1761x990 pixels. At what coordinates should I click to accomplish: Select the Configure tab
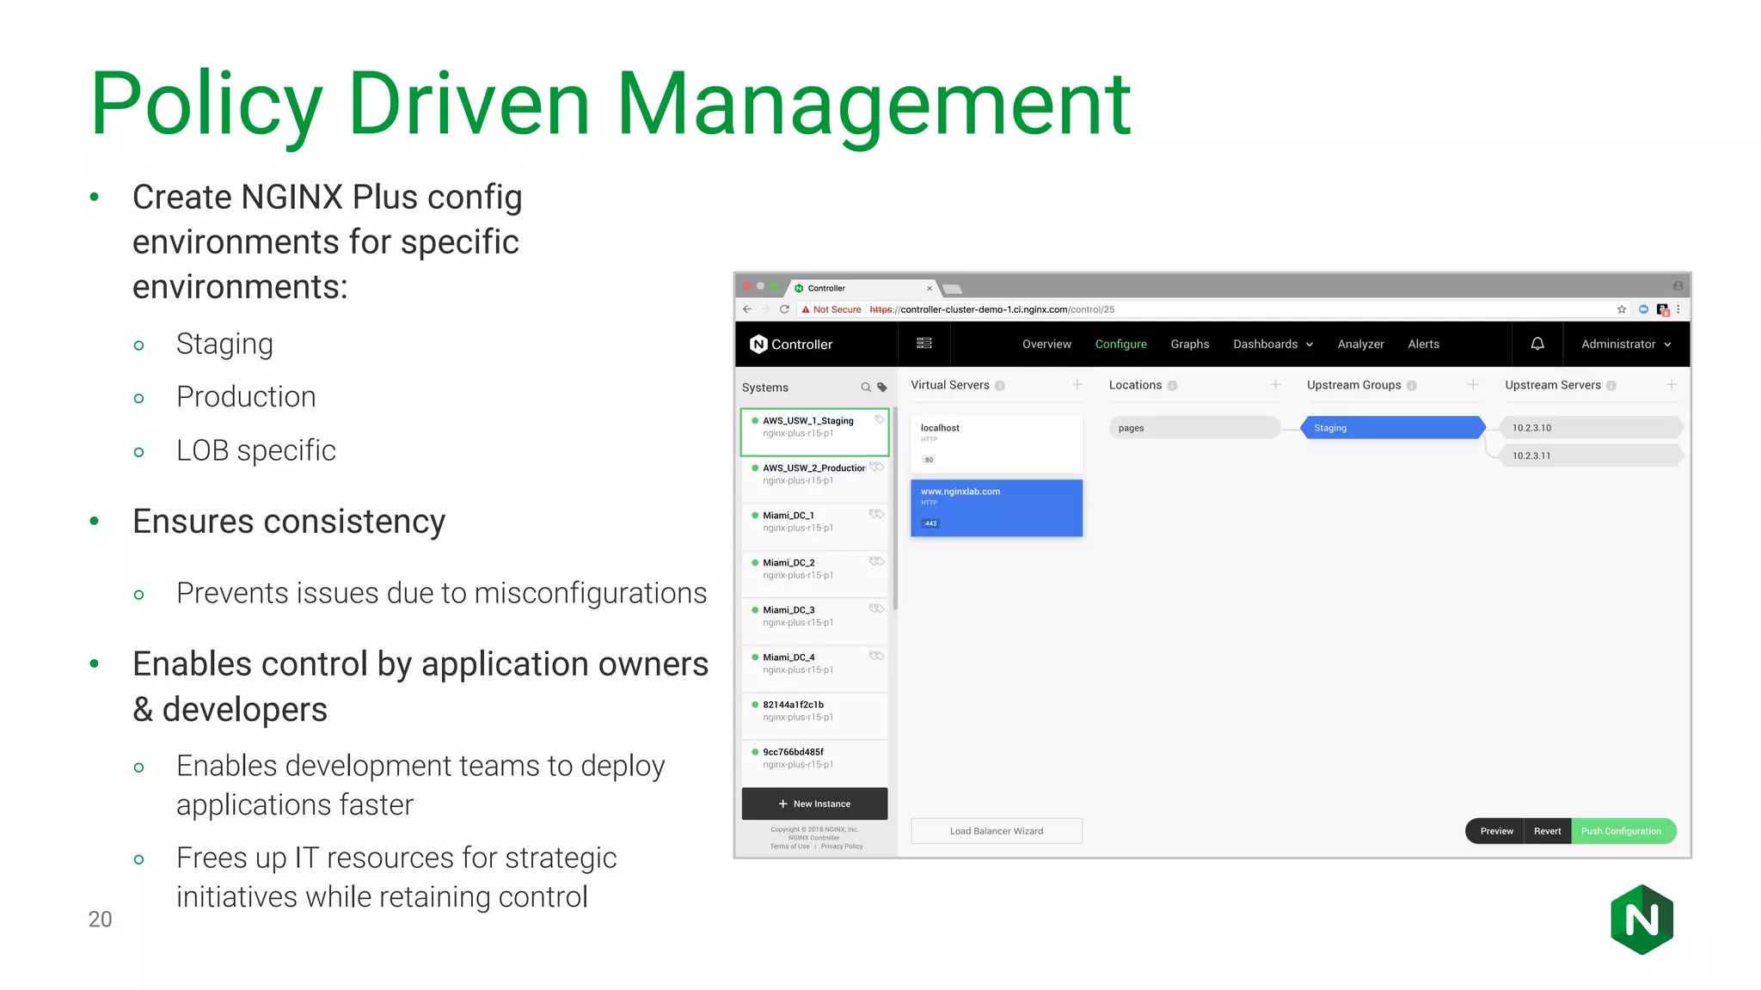tap(1120, 344)
